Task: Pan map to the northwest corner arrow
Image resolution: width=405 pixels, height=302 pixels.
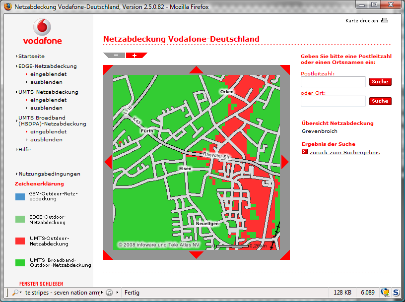Action: tap(107, 68)
